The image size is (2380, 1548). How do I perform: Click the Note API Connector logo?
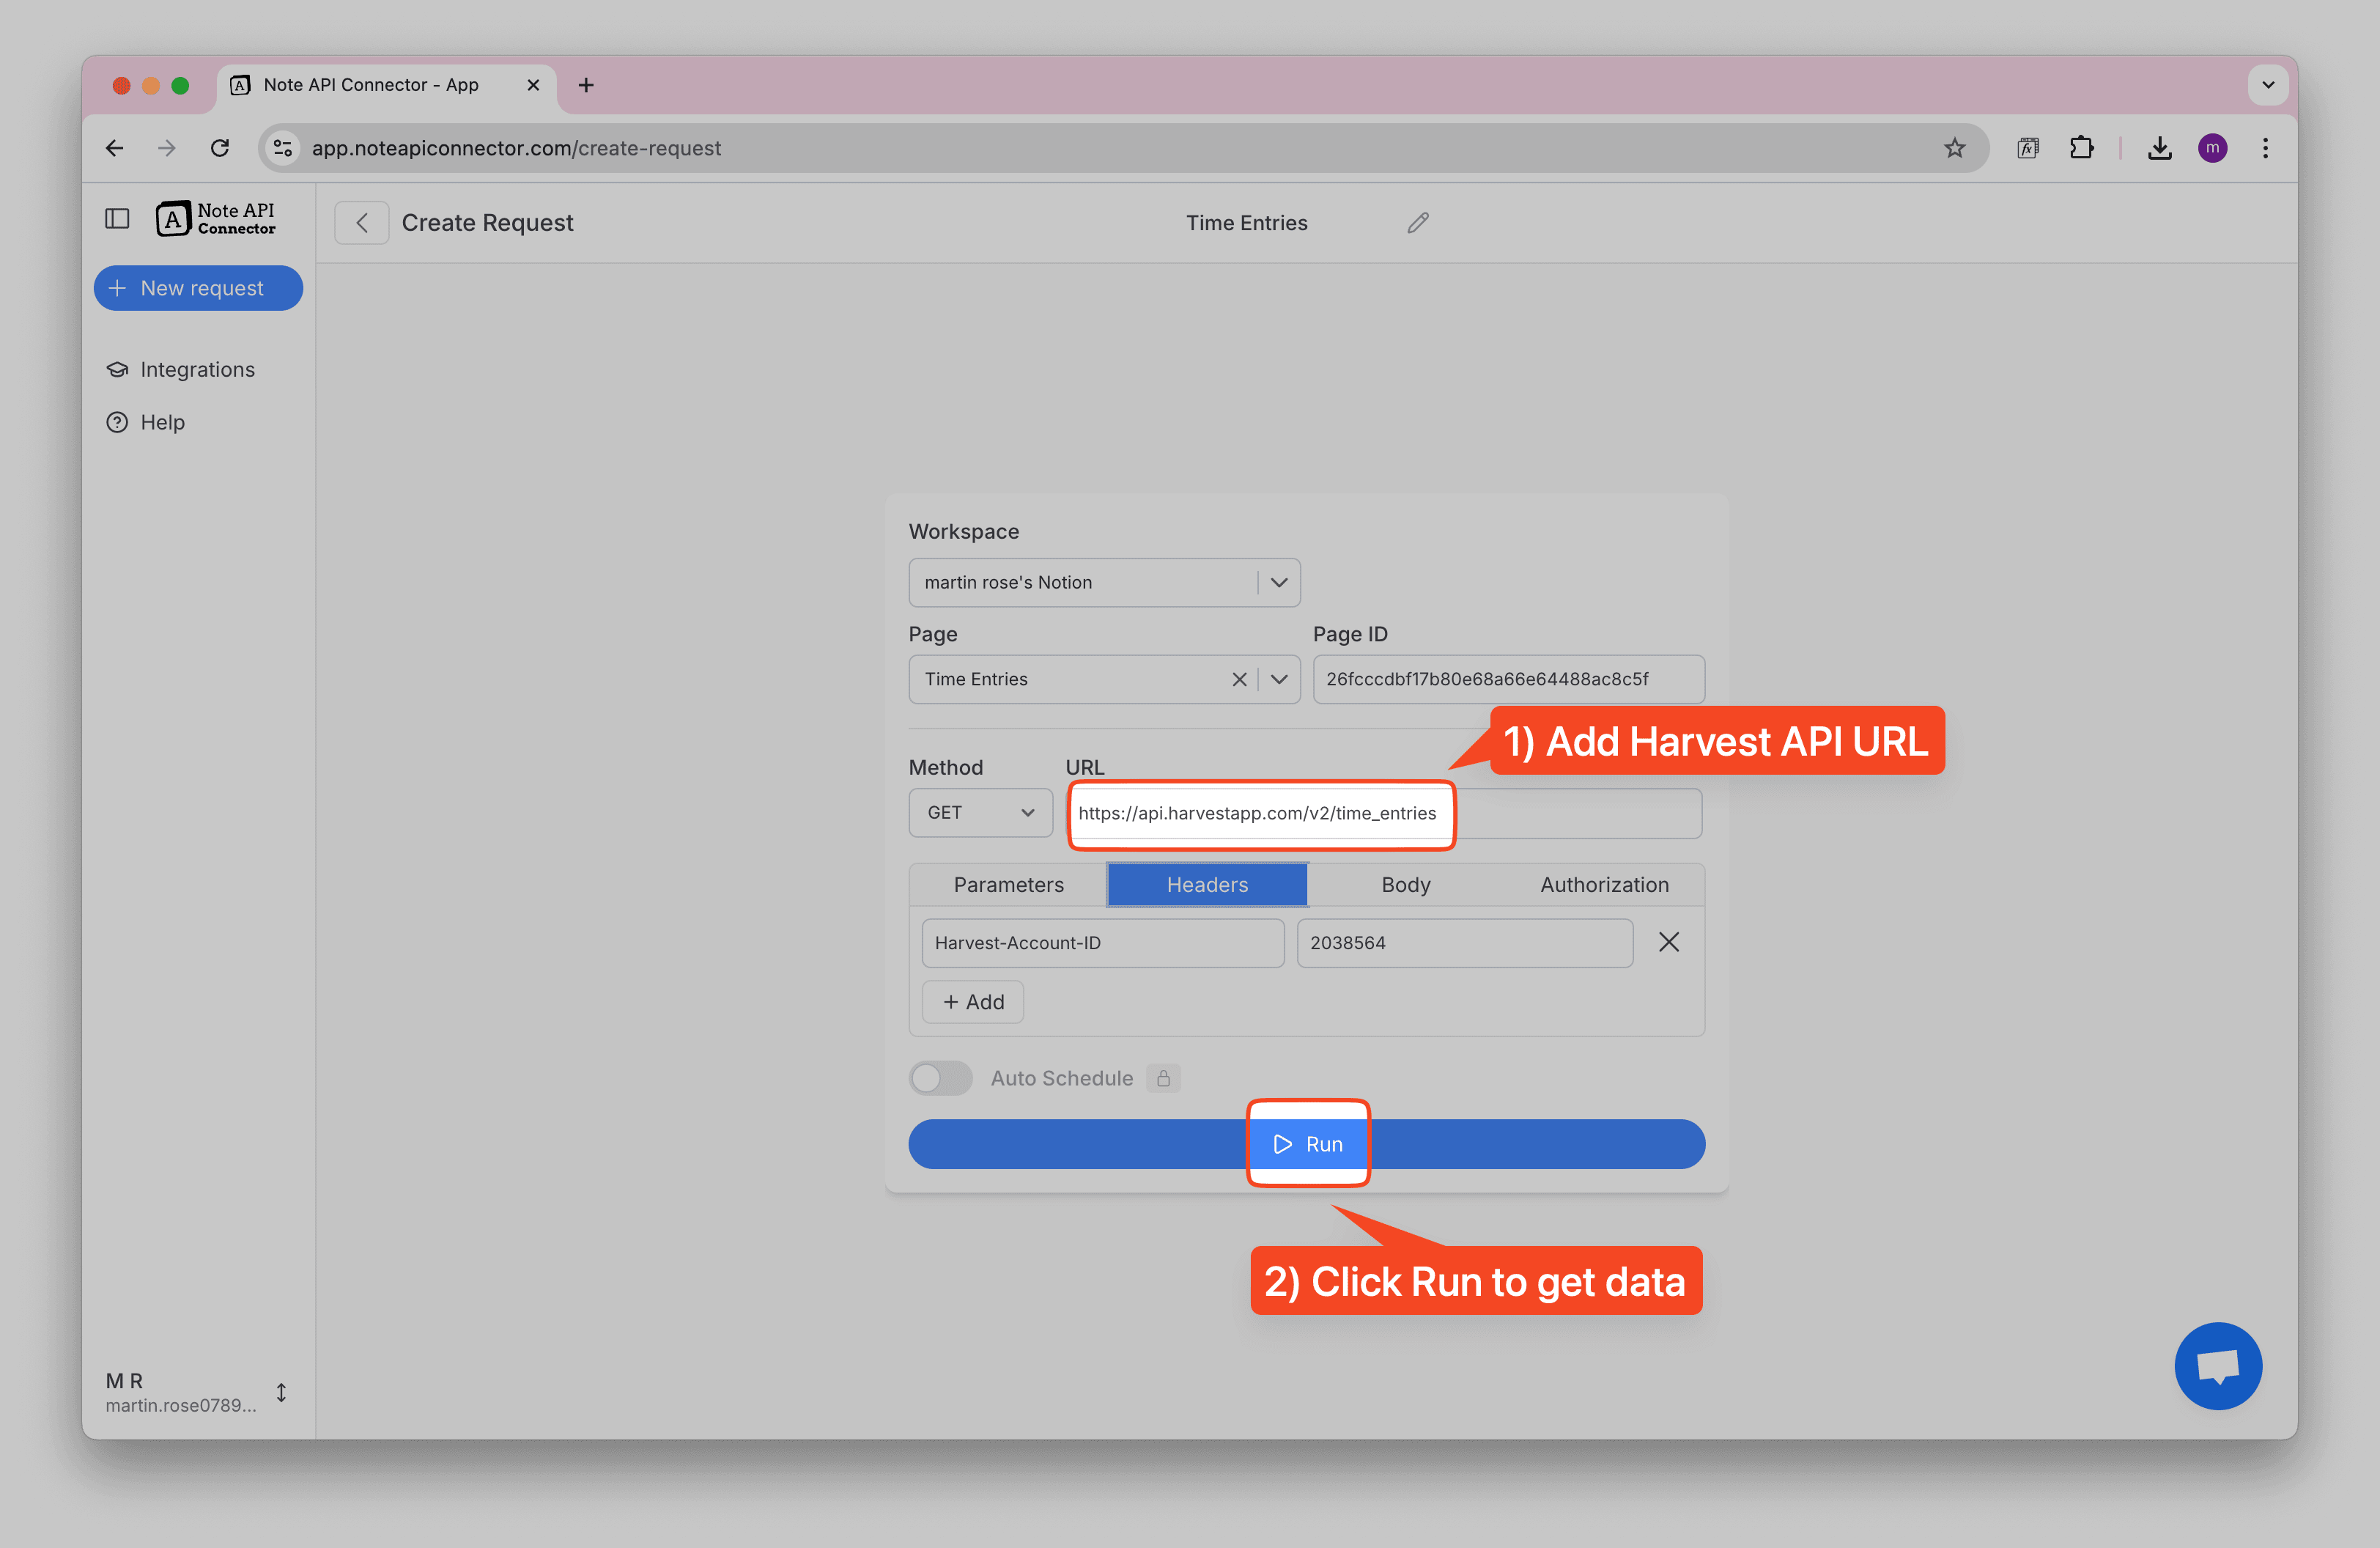coord(215,219)
